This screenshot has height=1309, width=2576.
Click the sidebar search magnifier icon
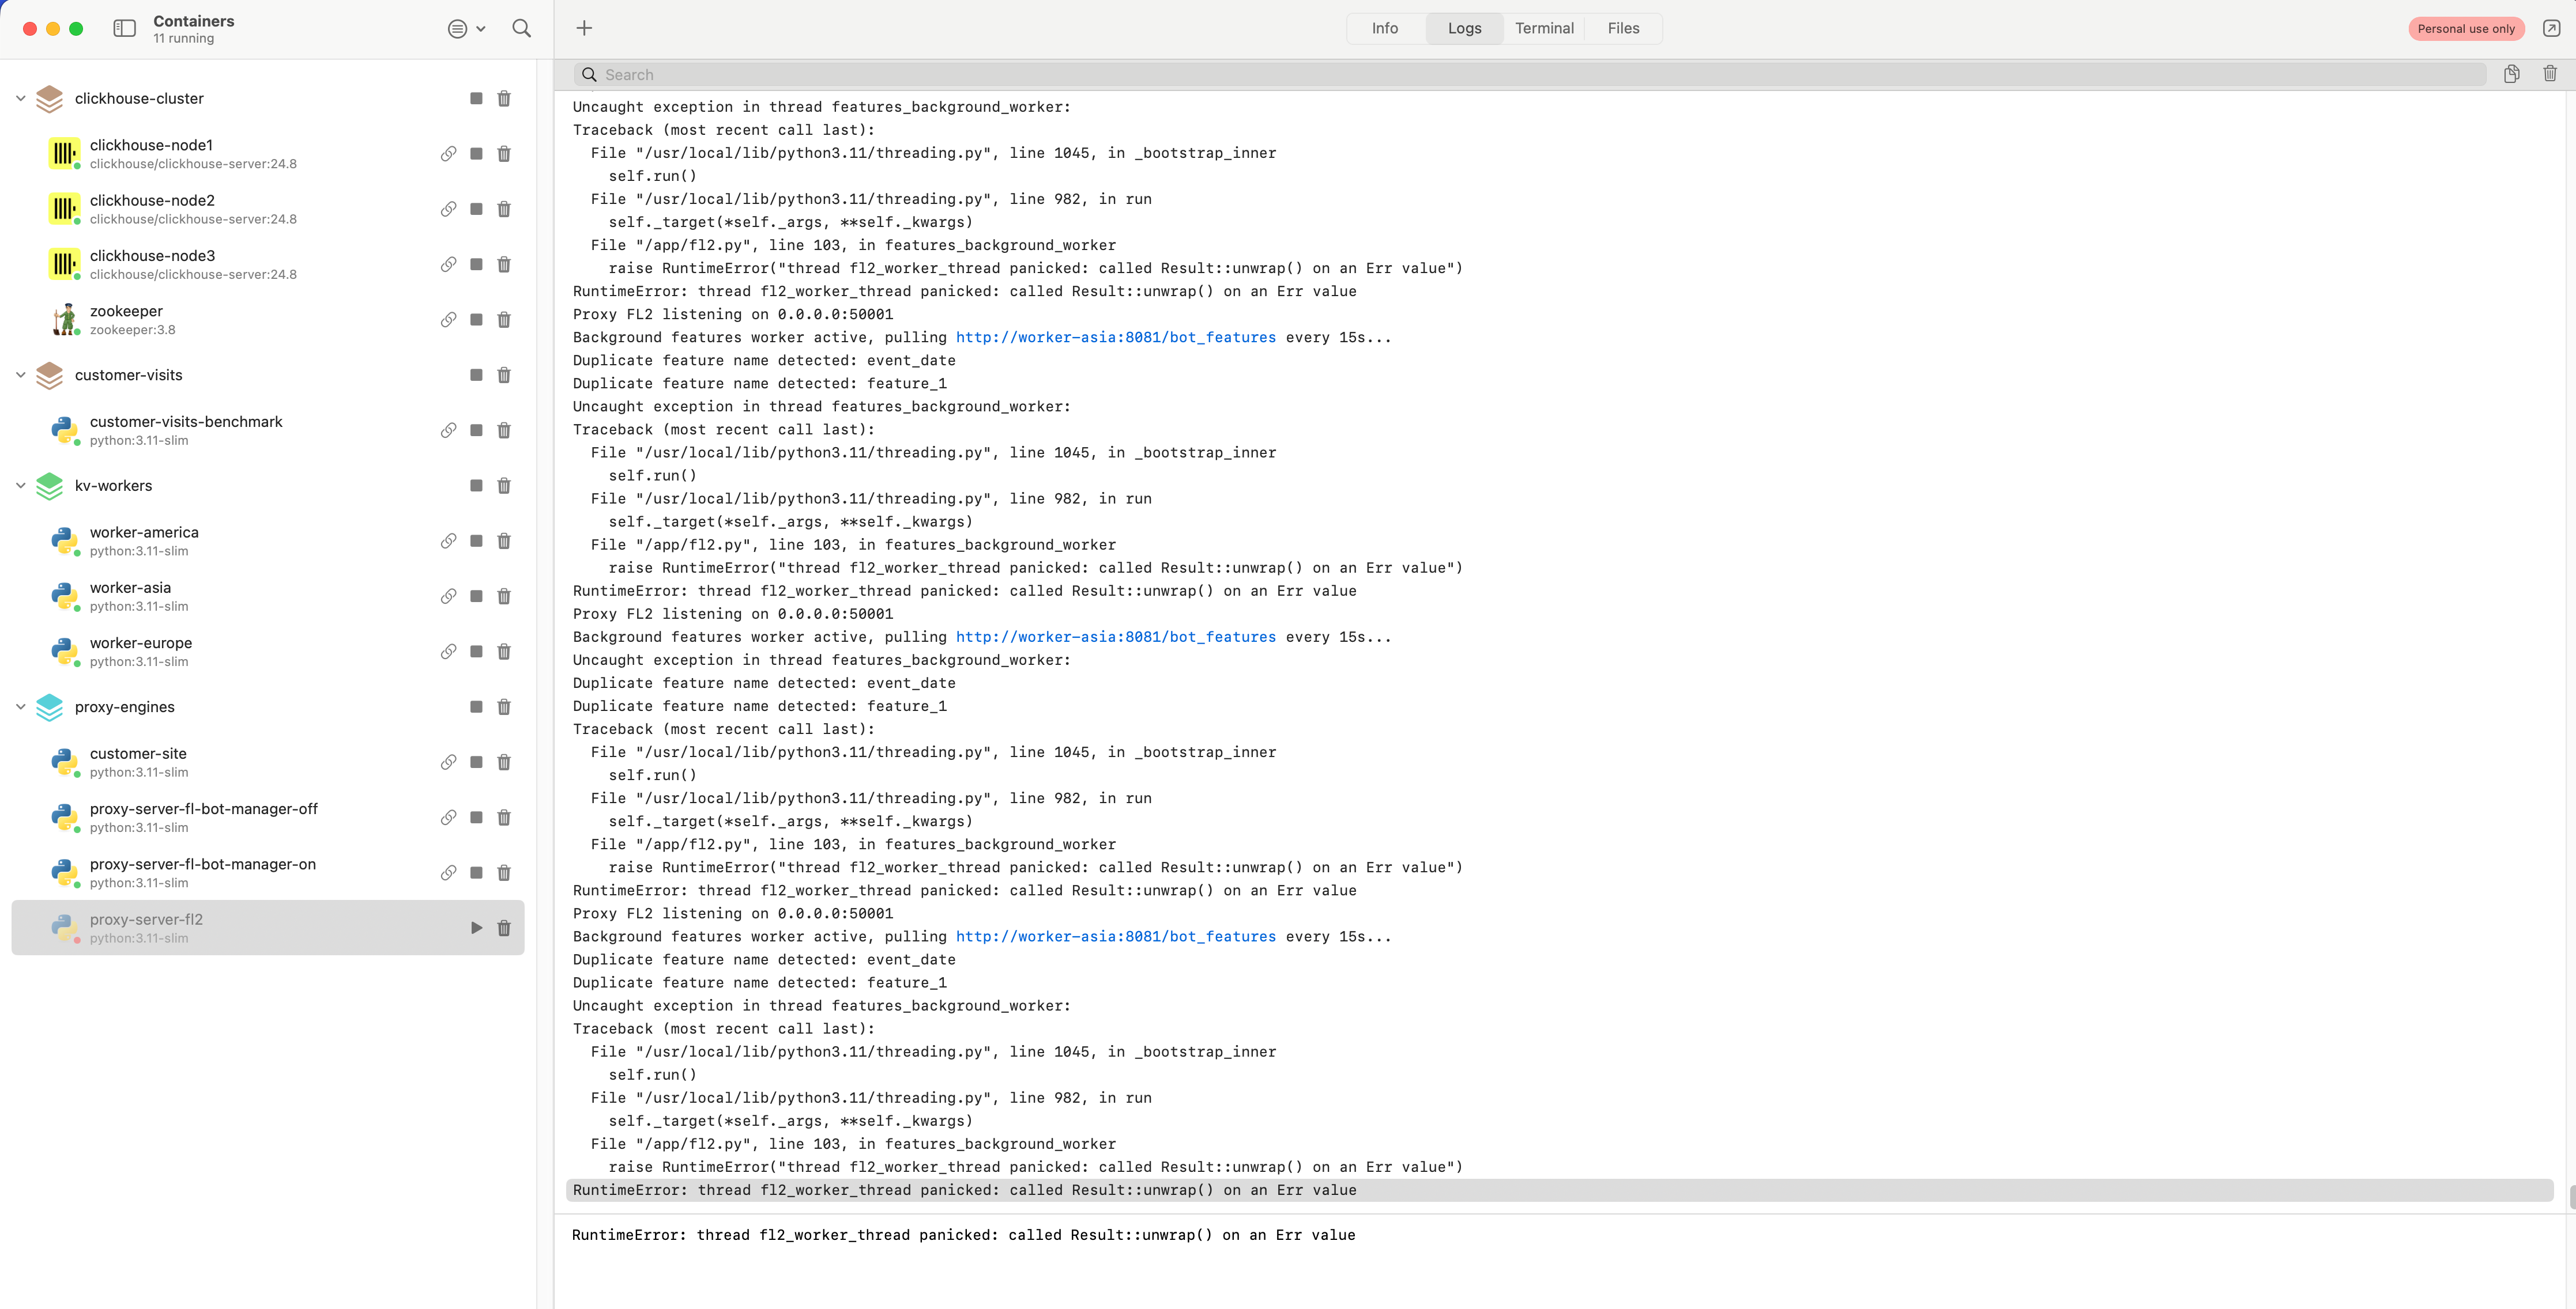point(521,28)
